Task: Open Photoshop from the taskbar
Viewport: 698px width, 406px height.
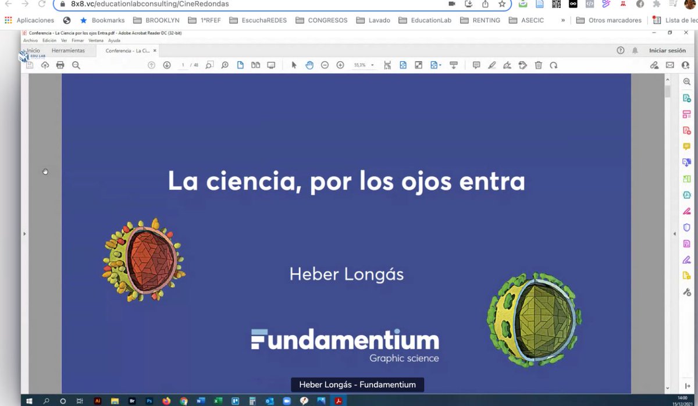Action: pyautogui.click(x=149, y=401)
